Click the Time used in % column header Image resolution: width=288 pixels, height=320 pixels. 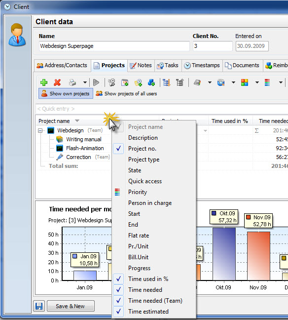[x=230, y=121]
